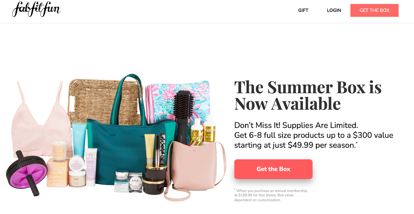Click the Summer Box is Now Available heading
The height and width of the screenshot is (214, 414).
tap(308, 95)
